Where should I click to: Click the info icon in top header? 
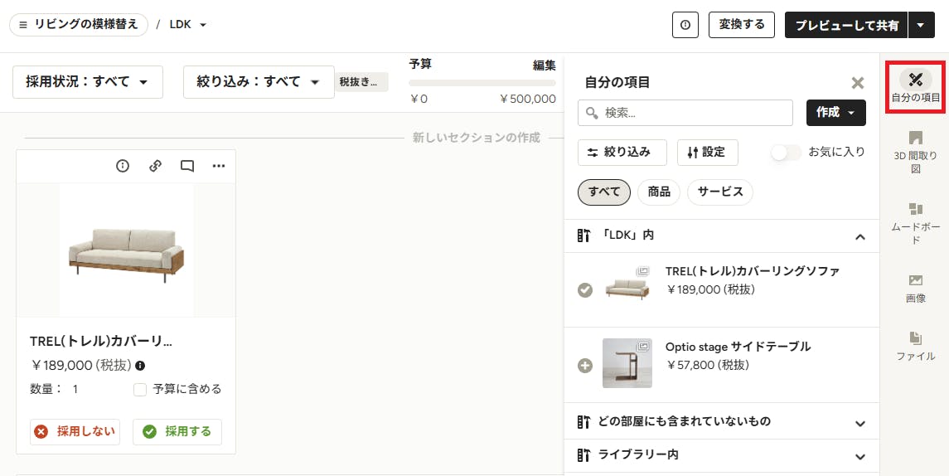(x=685, y=25)
